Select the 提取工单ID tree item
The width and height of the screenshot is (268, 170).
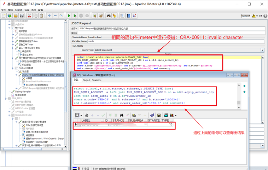click(28, 55)
